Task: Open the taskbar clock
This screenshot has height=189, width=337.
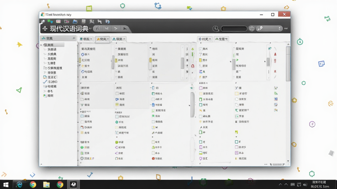Action: point(320,184)
